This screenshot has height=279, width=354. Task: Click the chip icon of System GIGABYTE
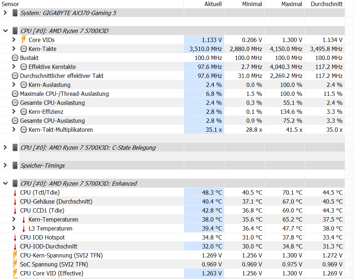[15, 13]
